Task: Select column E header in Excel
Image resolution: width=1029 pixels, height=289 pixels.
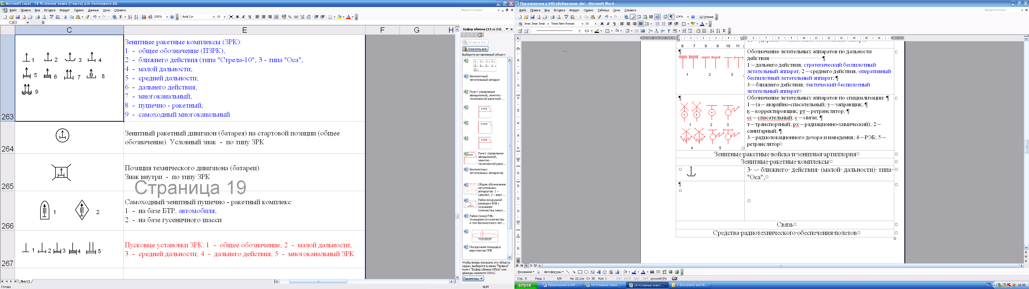Action: point(244,30)
